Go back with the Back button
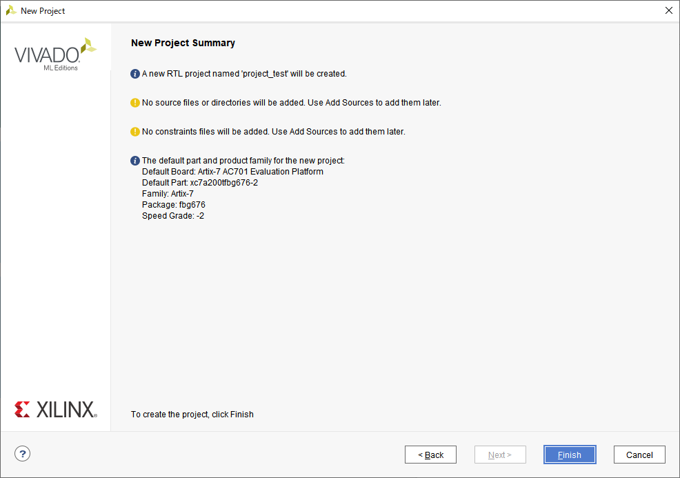680x478 pixels. point(430,455)
